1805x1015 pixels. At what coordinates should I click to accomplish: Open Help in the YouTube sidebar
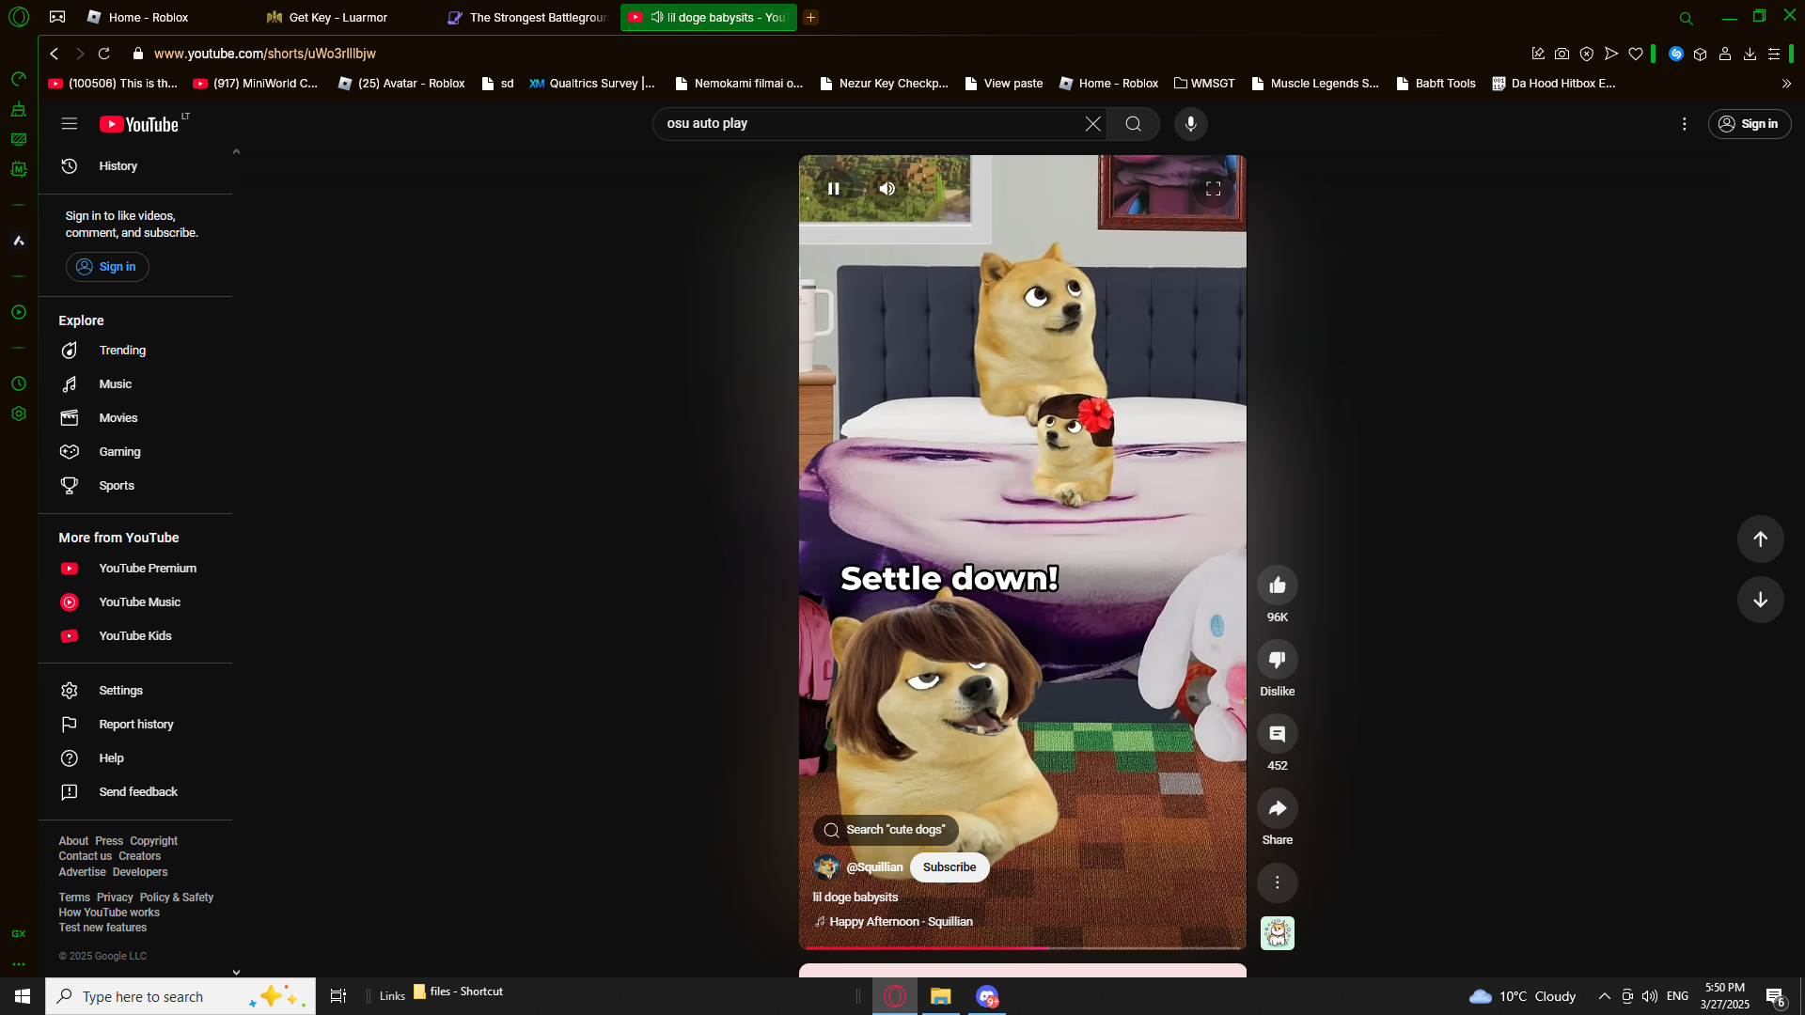point(135,758)
